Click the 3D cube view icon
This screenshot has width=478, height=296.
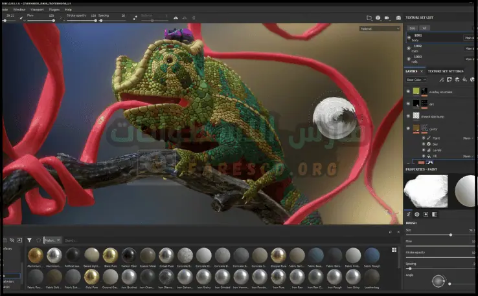(378, 18)
